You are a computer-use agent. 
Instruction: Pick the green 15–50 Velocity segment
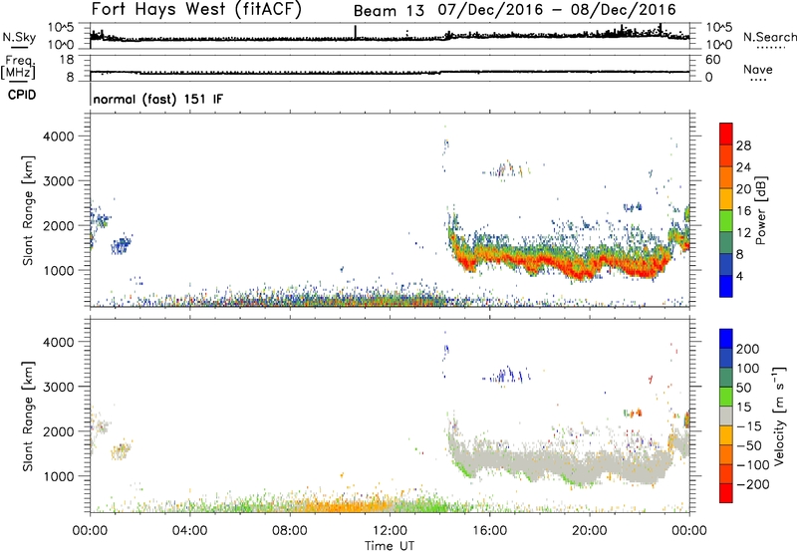(726, 397)
